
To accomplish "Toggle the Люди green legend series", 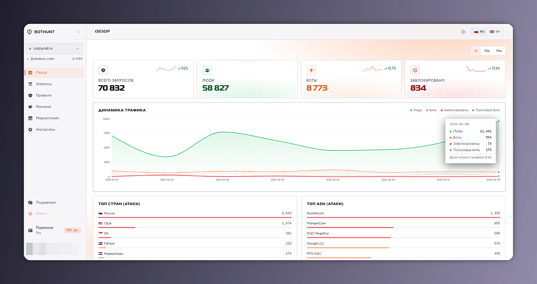I will [x=416, y=110].
